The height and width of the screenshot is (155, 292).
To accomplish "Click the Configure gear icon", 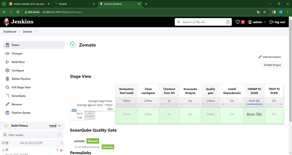I will click(7, 71).
